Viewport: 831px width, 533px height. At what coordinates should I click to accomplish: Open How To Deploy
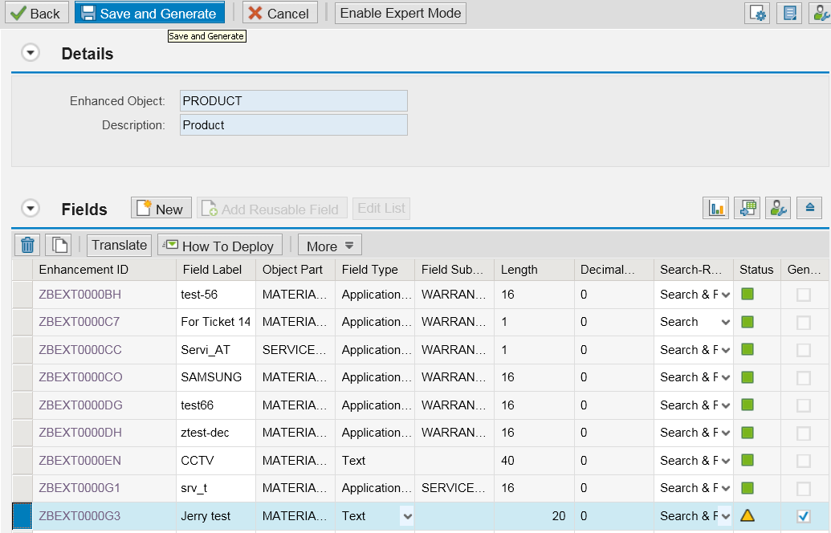coord(219,246)
